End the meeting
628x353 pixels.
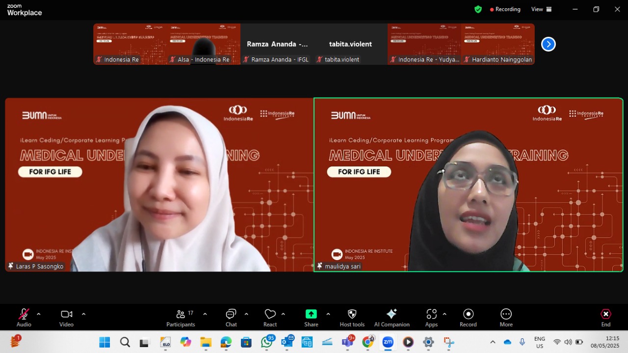(x=606, y=318)
